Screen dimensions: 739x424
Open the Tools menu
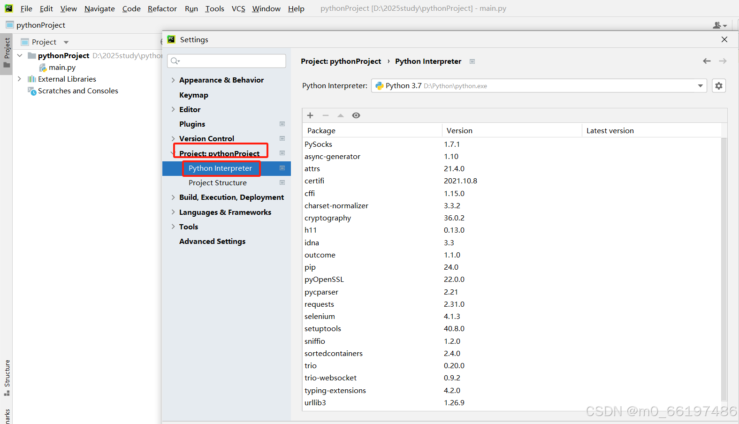[x=214, y=8]
